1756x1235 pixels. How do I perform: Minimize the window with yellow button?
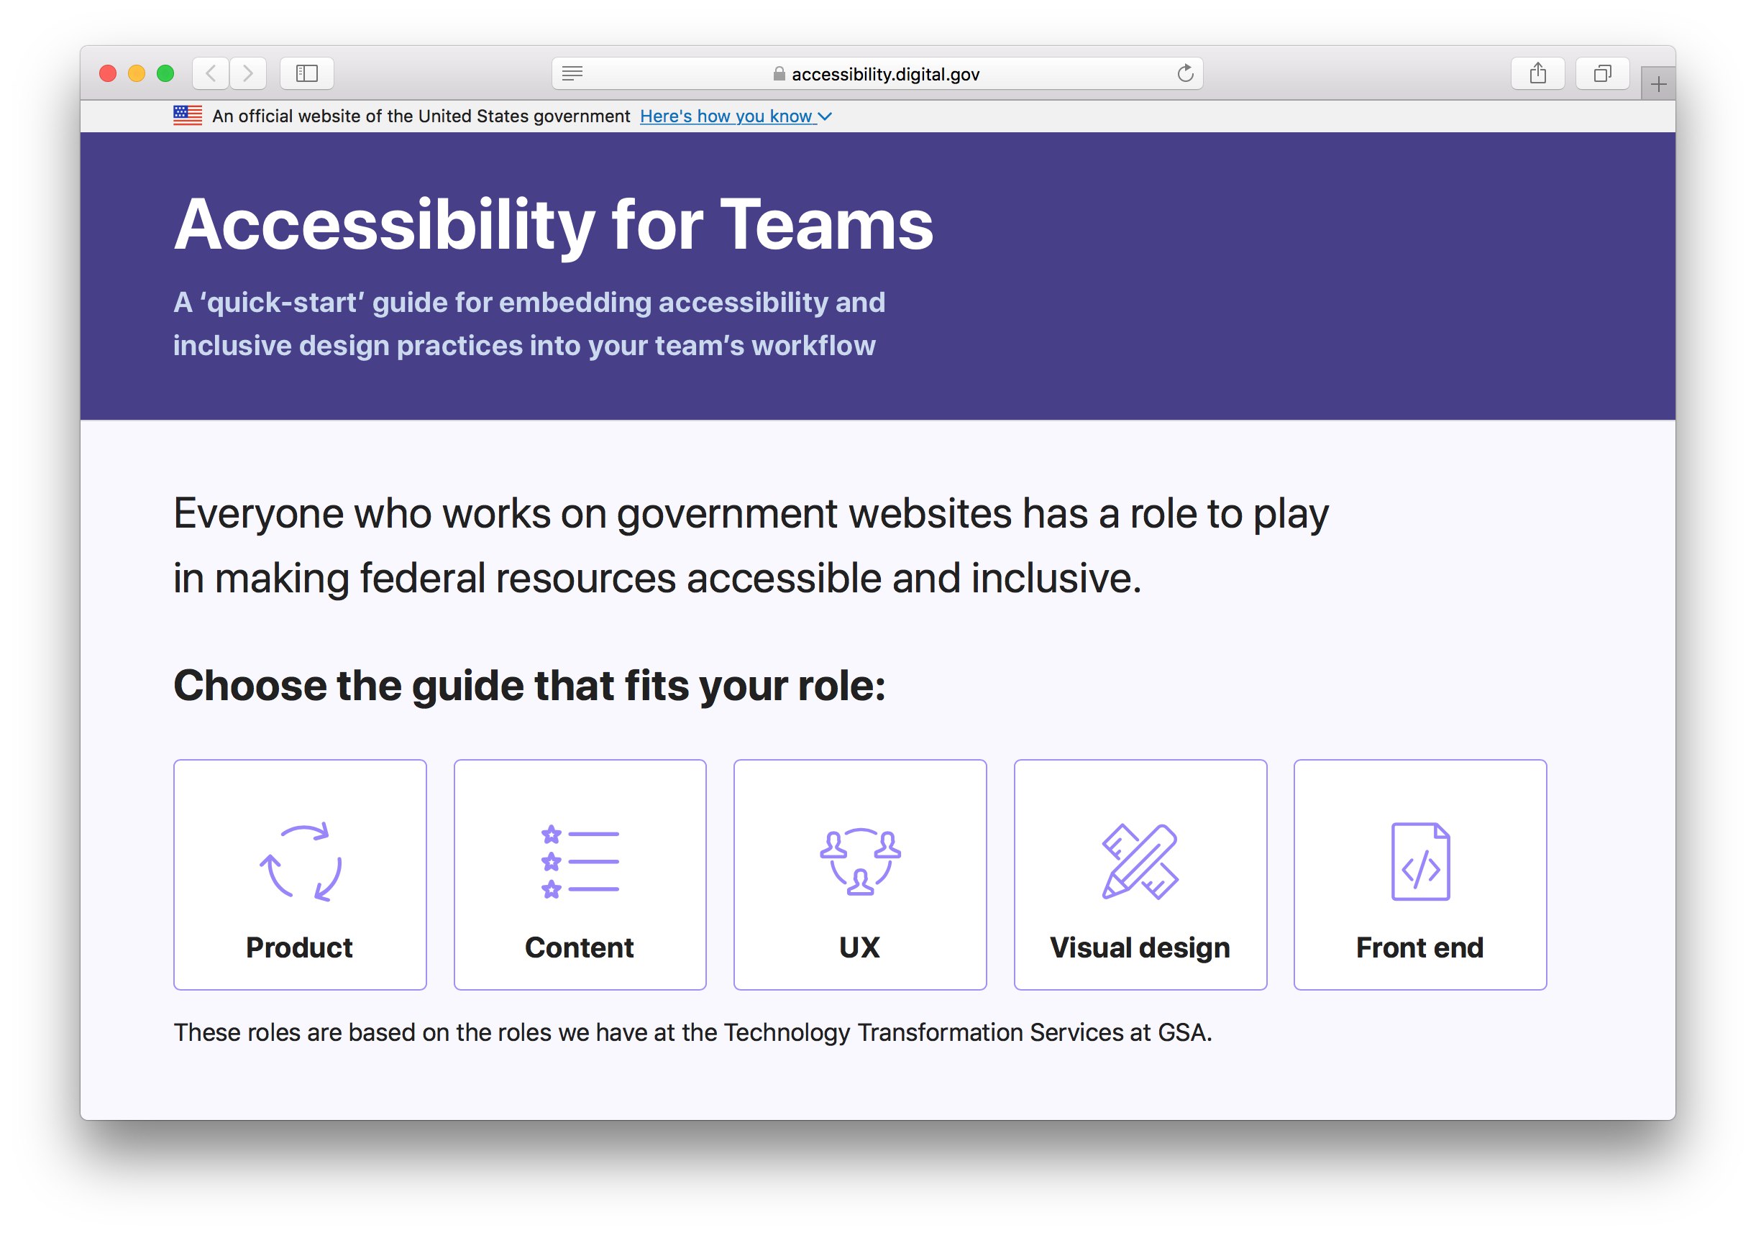pyautogui.click(x=136, y=73)
